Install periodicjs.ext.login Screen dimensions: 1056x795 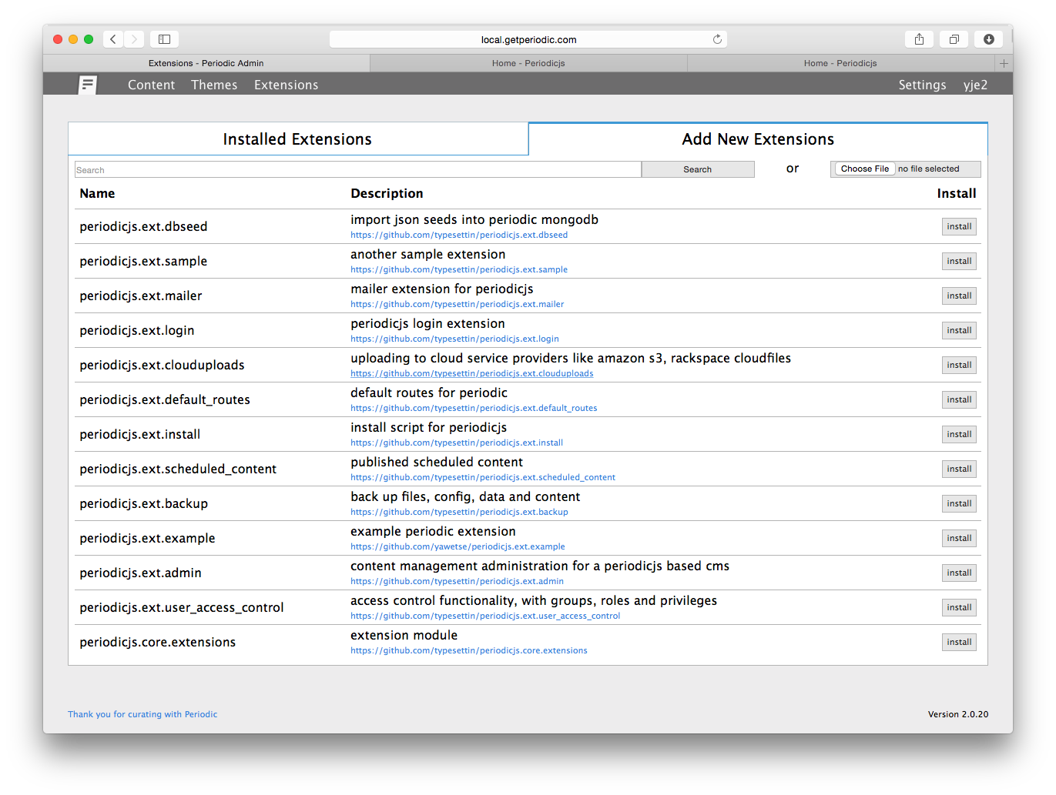point(959,330)
